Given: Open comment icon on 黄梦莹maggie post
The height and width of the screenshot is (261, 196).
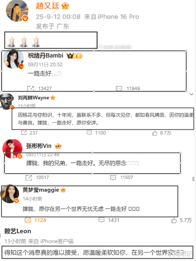Looking at the screenshot, I should (x=102, y=220).
